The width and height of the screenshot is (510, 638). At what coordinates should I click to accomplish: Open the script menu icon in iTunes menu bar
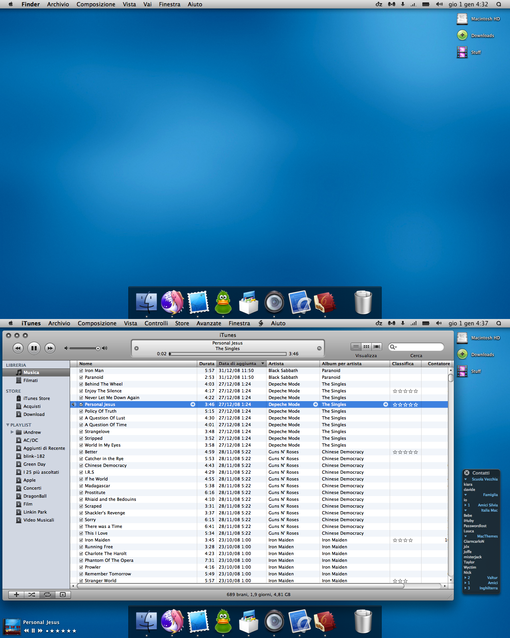[261, 323]
